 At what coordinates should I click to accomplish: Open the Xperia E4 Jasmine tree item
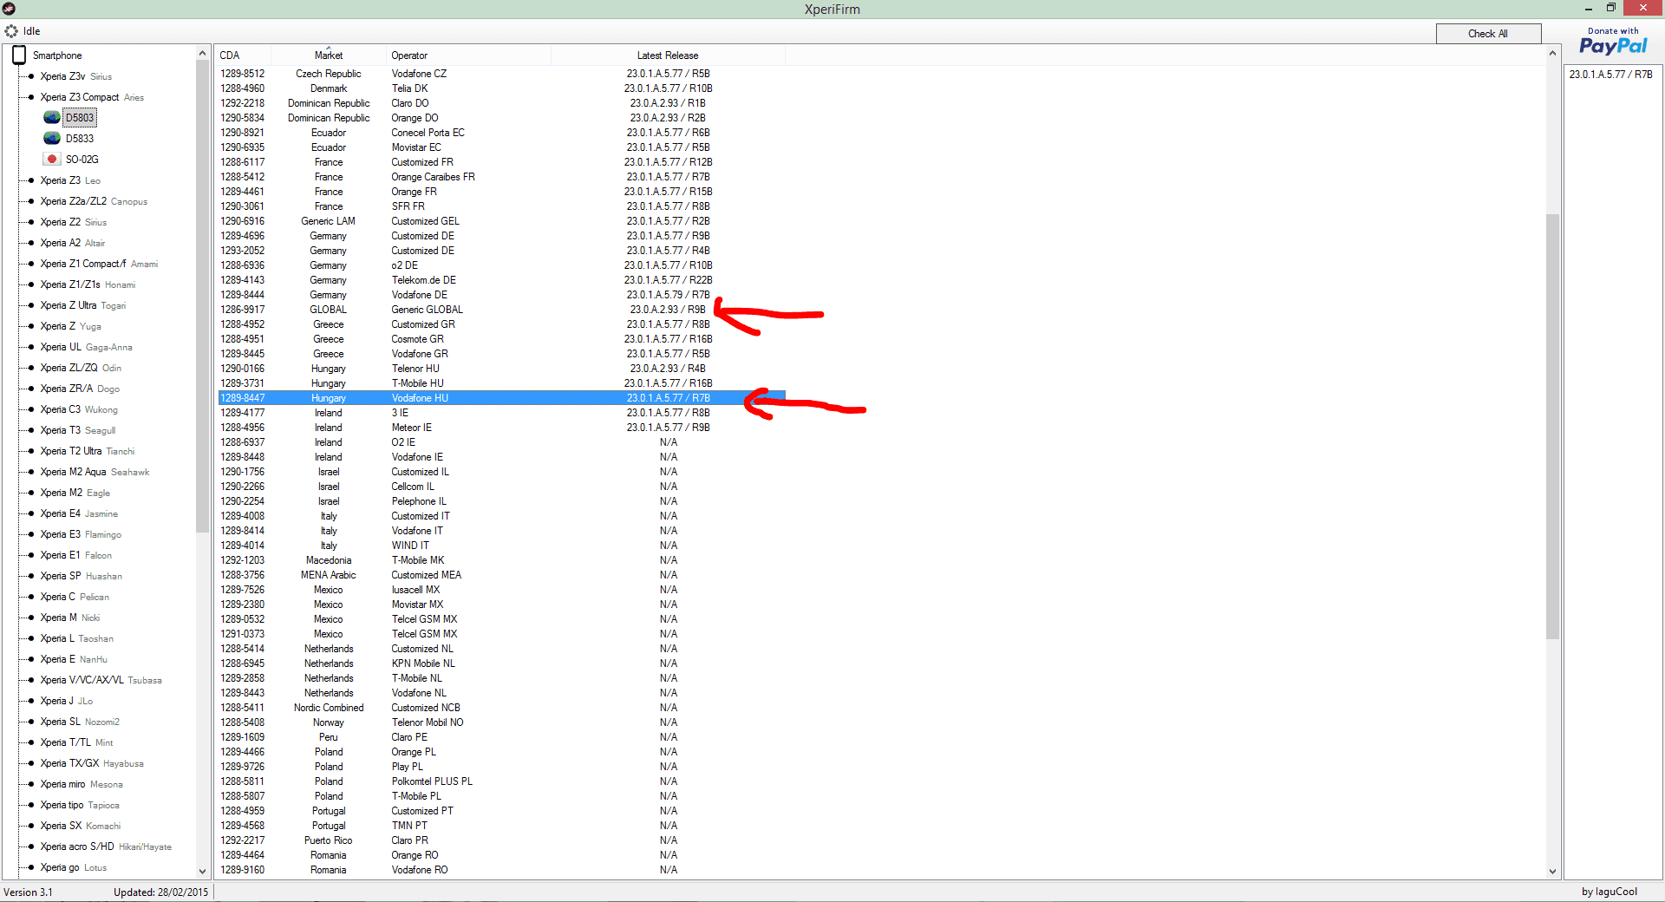[79, 513]
